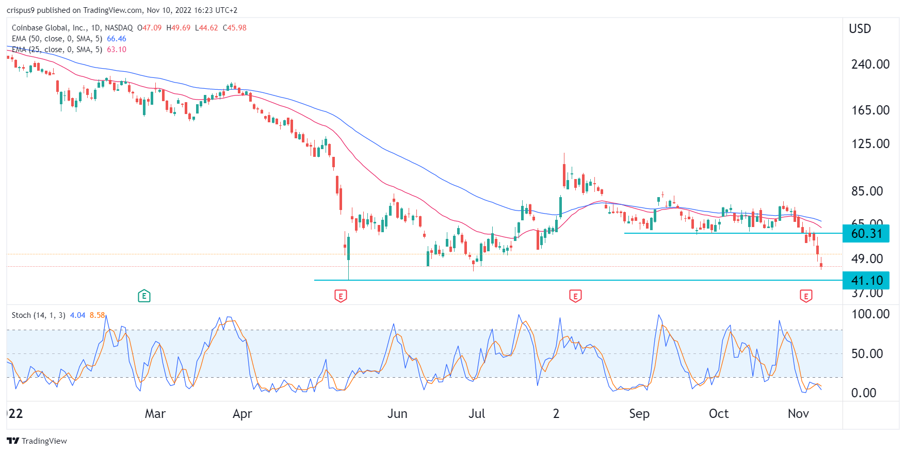Click the red earnings marker in May
The image size is (906, 452).
(x=341, y=296)
